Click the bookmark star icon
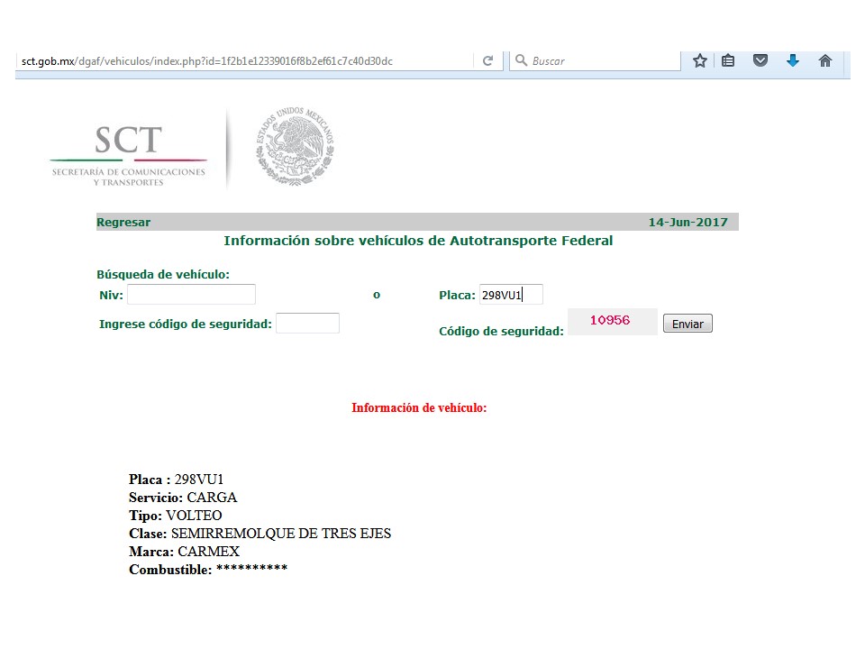 [699, 61]
